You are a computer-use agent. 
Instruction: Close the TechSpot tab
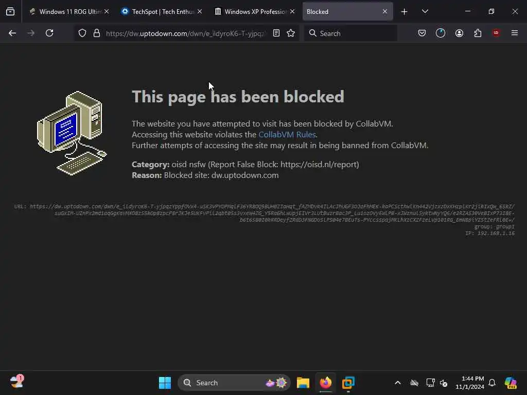tap(200, 11)
